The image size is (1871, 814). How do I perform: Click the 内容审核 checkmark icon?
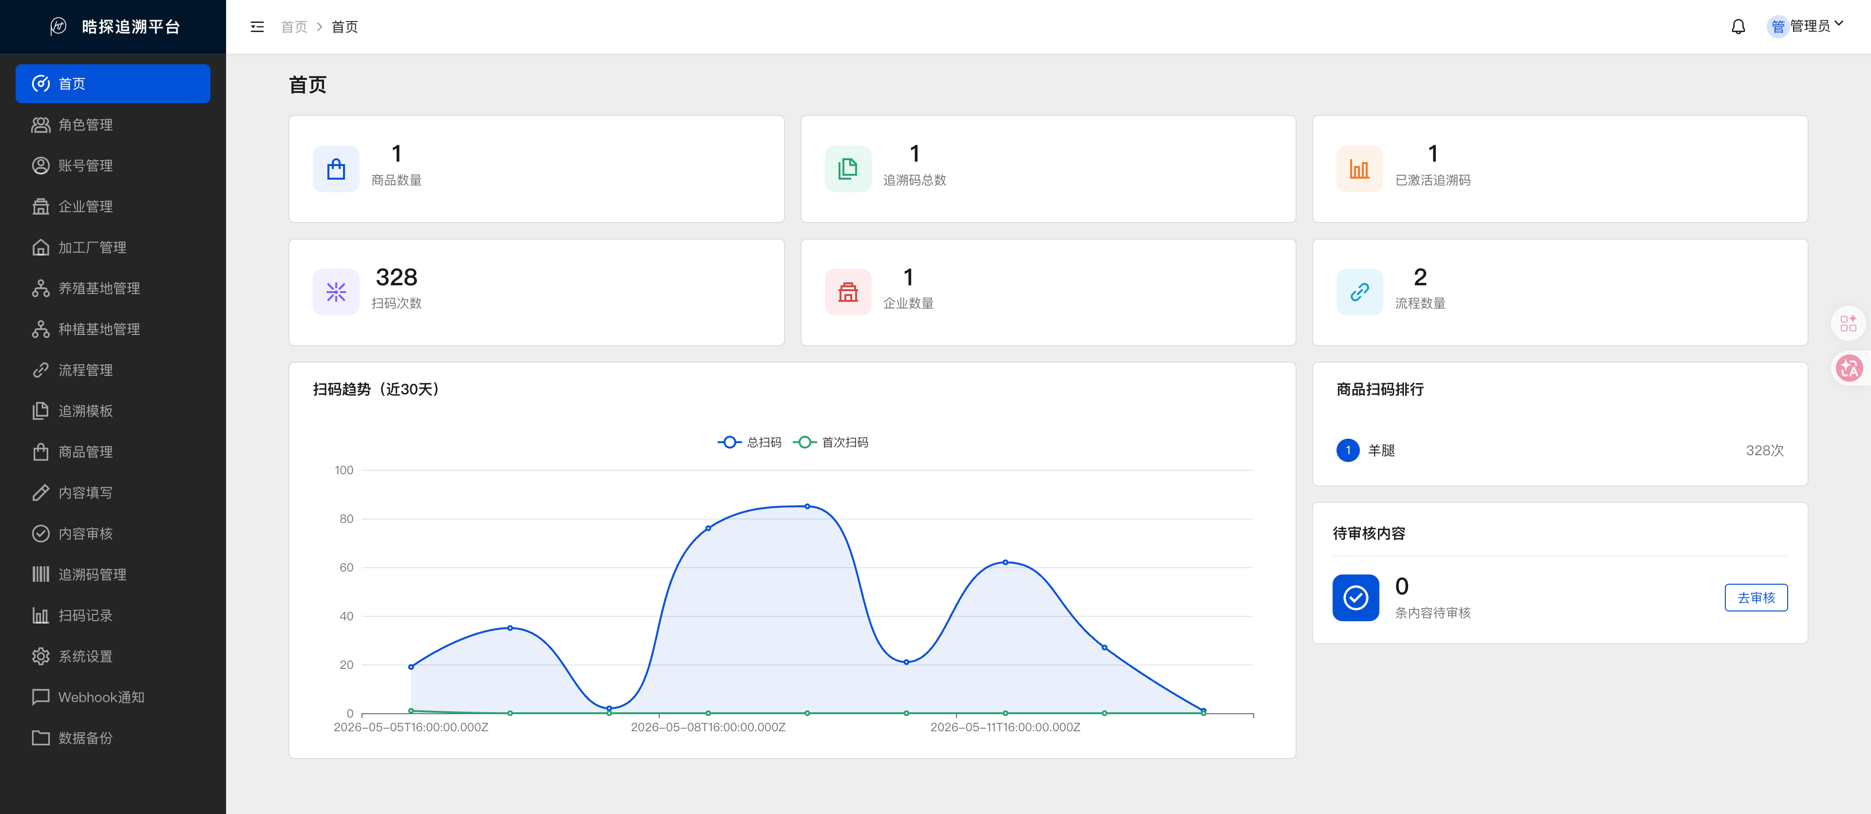pyautogui.click(x=40, y=534)
